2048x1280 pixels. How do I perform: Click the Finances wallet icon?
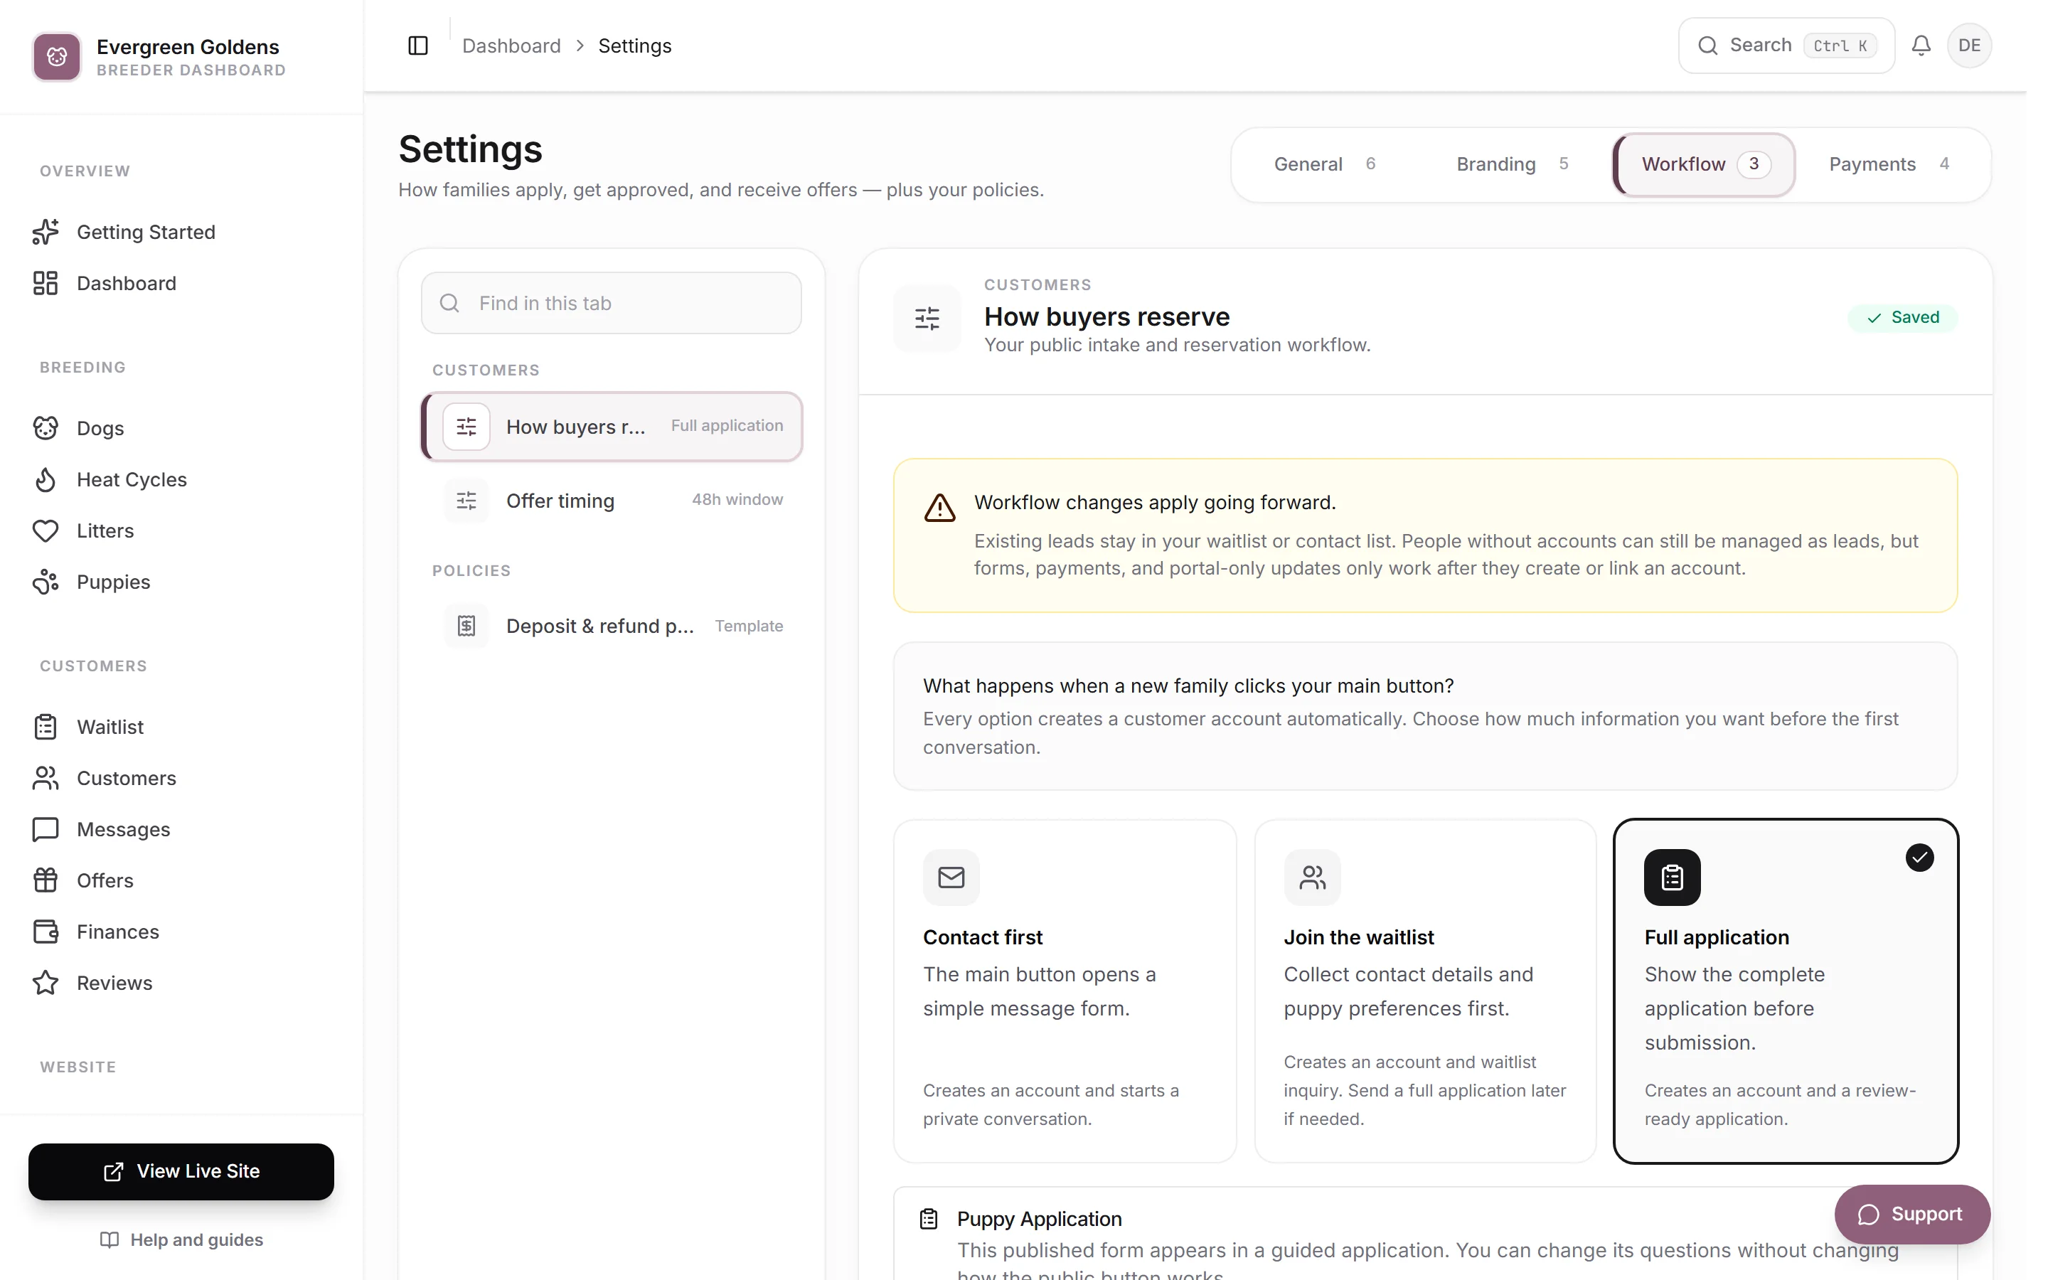click(x=46, y=932)
